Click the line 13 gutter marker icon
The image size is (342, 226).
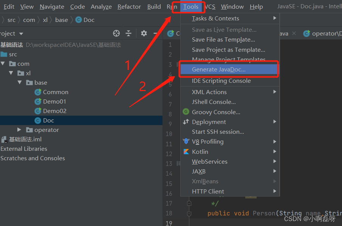pos(178,163)
